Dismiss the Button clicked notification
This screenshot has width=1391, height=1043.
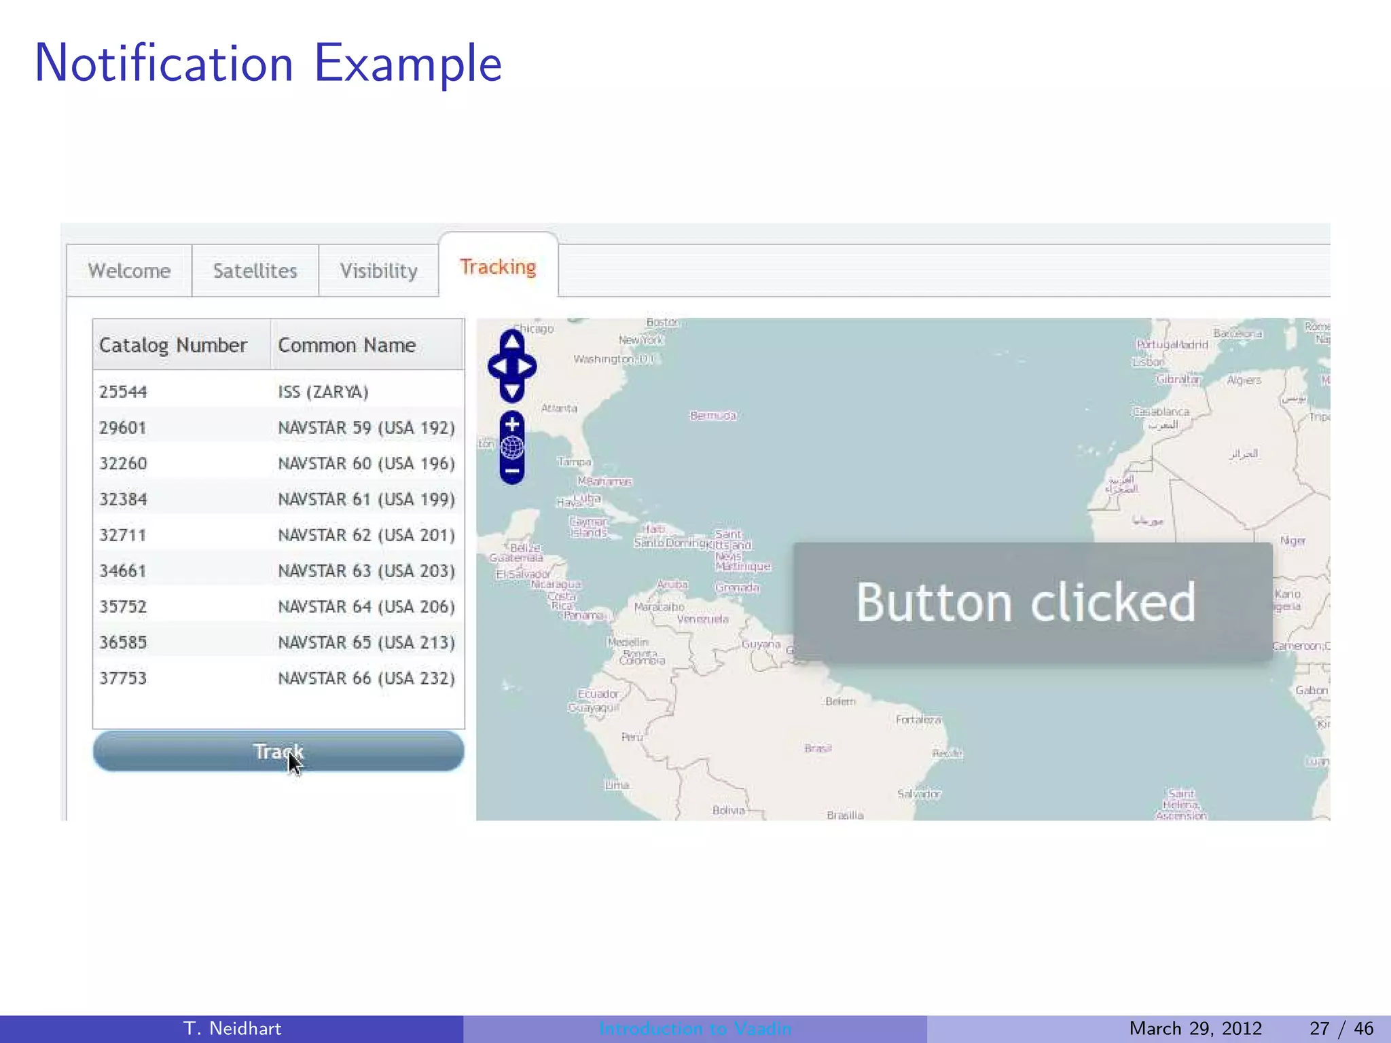1032,602
